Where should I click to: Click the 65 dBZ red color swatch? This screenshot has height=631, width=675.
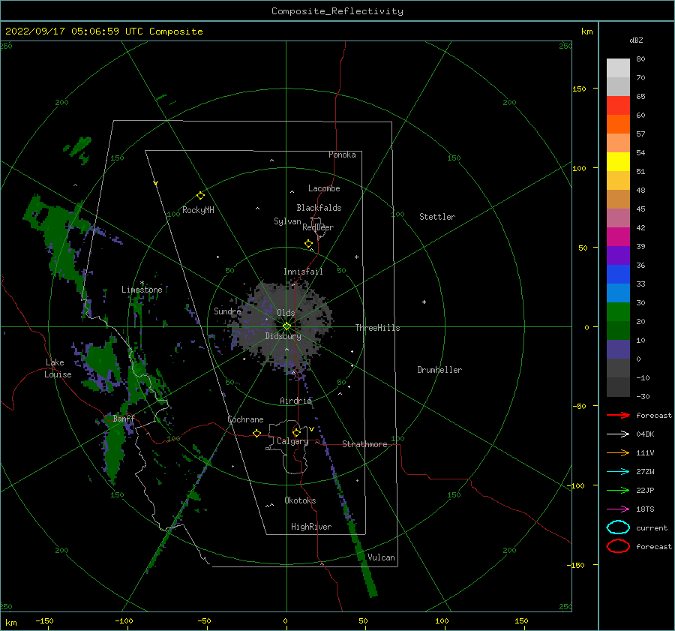tap(618, 106)
